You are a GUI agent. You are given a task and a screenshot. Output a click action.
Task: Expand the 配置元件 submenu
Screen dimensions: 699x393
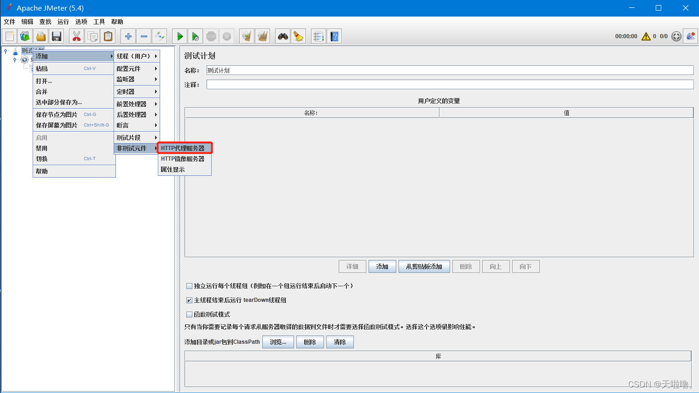click(x=137, y=69)
